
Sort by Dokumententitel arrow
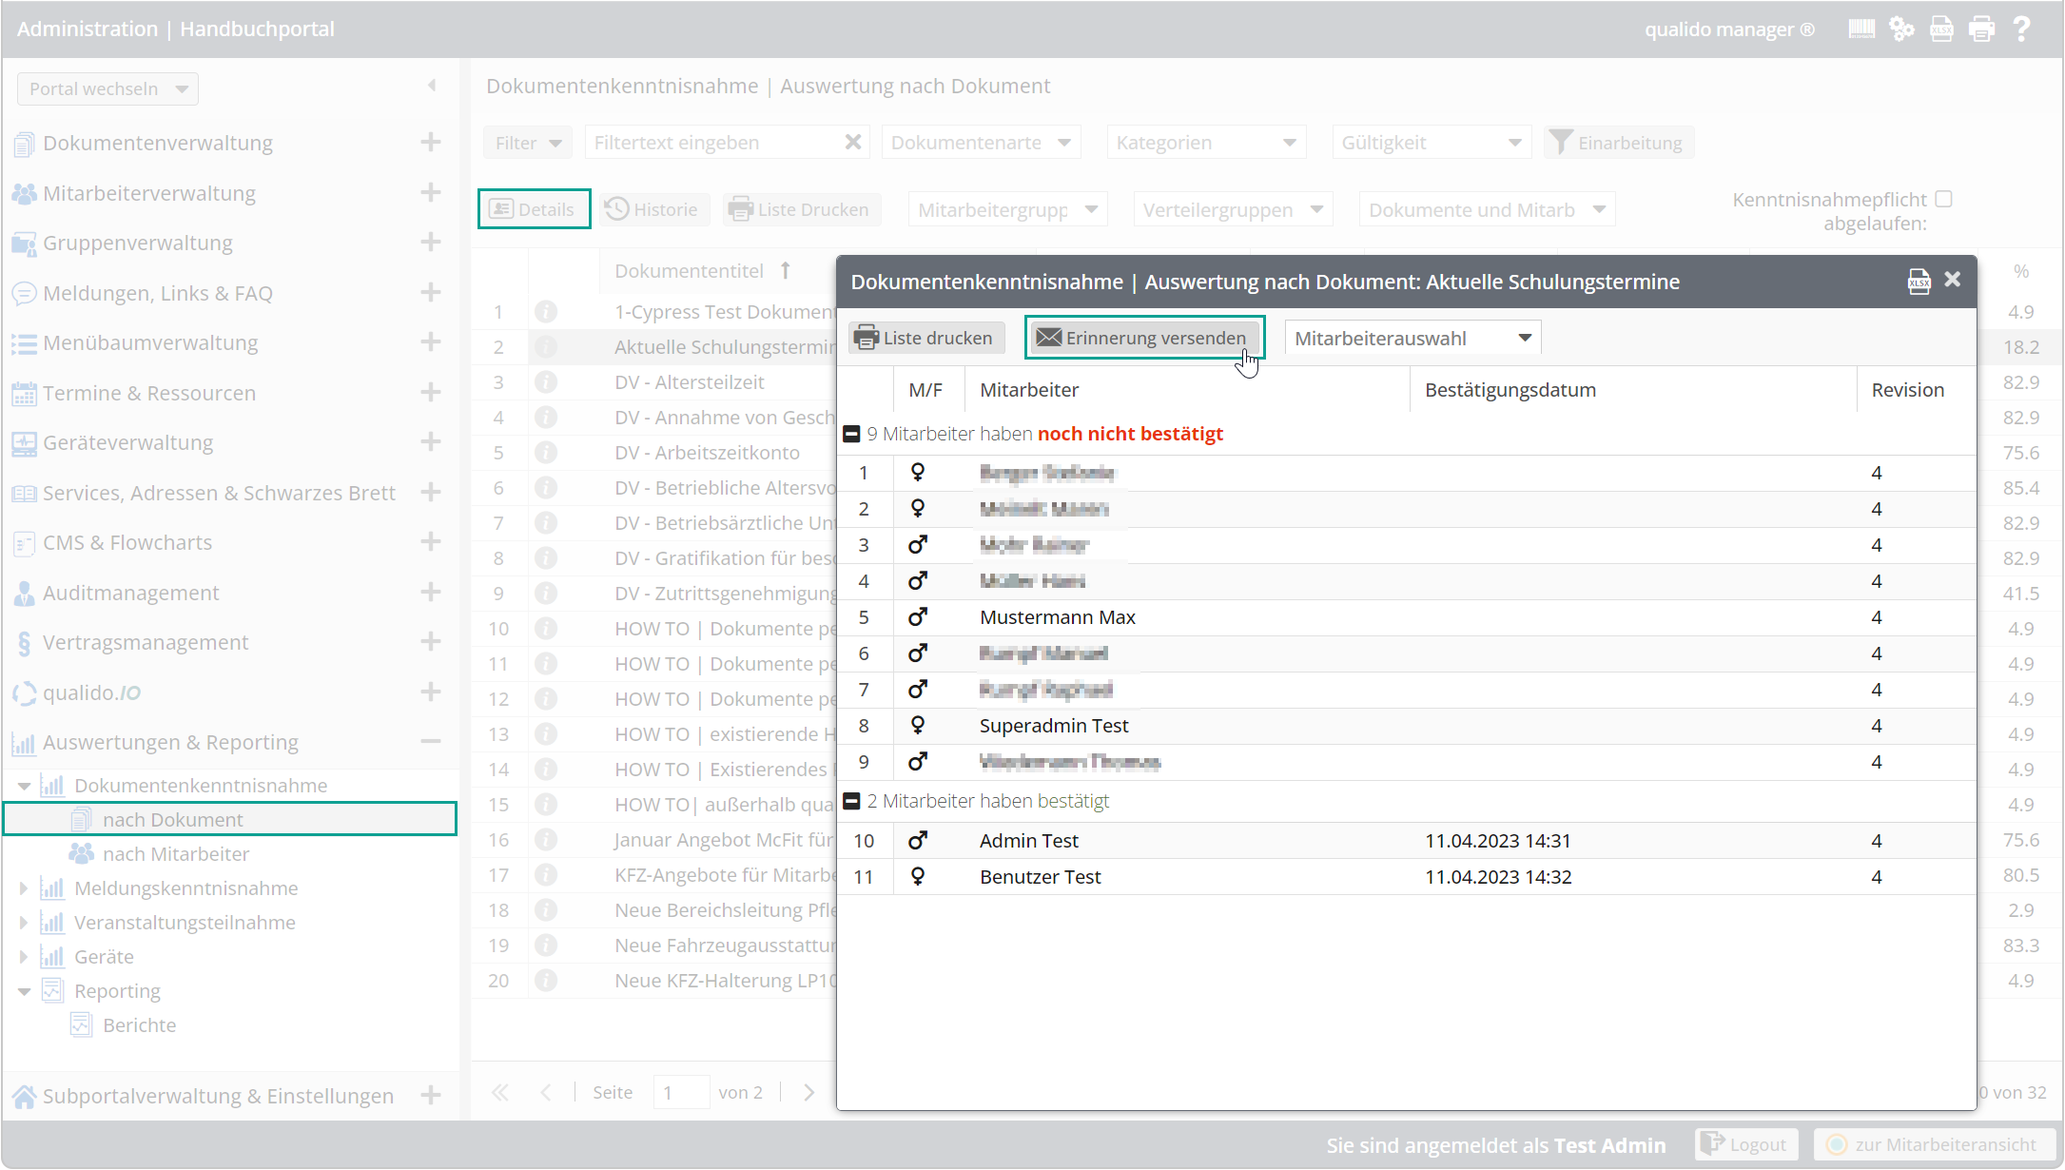coord(786,270)
